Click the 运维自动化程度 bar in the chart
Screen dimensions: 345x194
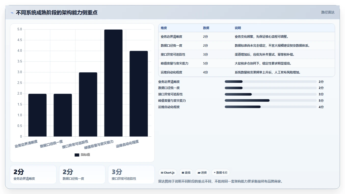pos(139,94)
